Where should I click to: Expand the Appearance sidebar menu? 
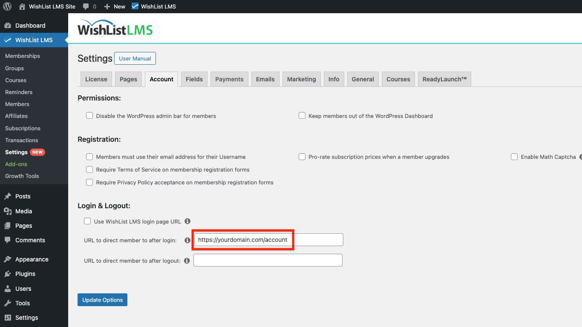(x=32, y=259)
